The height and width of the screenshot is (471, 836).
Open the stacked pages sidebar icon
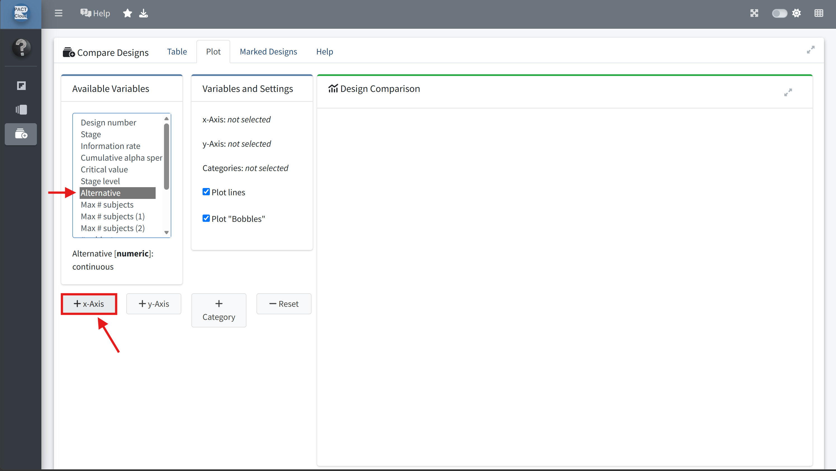coord(21,110)
